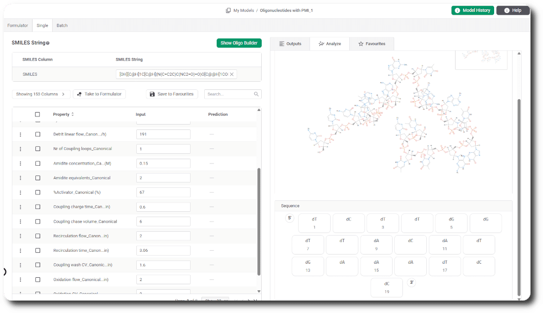Select the dG nucleotide tile numbered 13
Viewport: 543px width, 313px height.
coord(308,265)
